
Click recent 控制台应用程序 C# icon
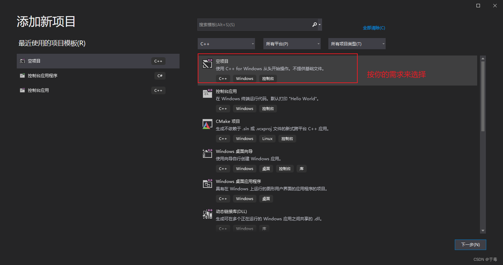[22, 75]
